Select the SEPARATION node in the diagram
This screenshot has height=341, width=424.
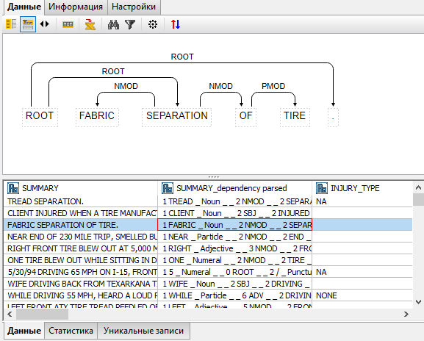[x=176, y=117]
